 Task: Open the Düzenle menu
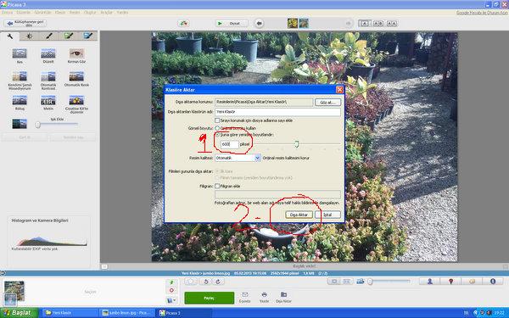24,13
